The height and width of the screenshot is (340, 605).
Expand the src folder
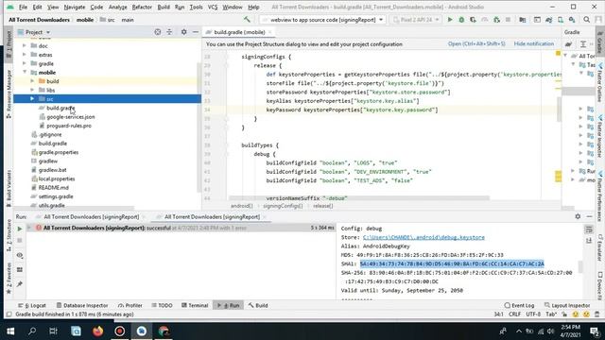point(32,99)
